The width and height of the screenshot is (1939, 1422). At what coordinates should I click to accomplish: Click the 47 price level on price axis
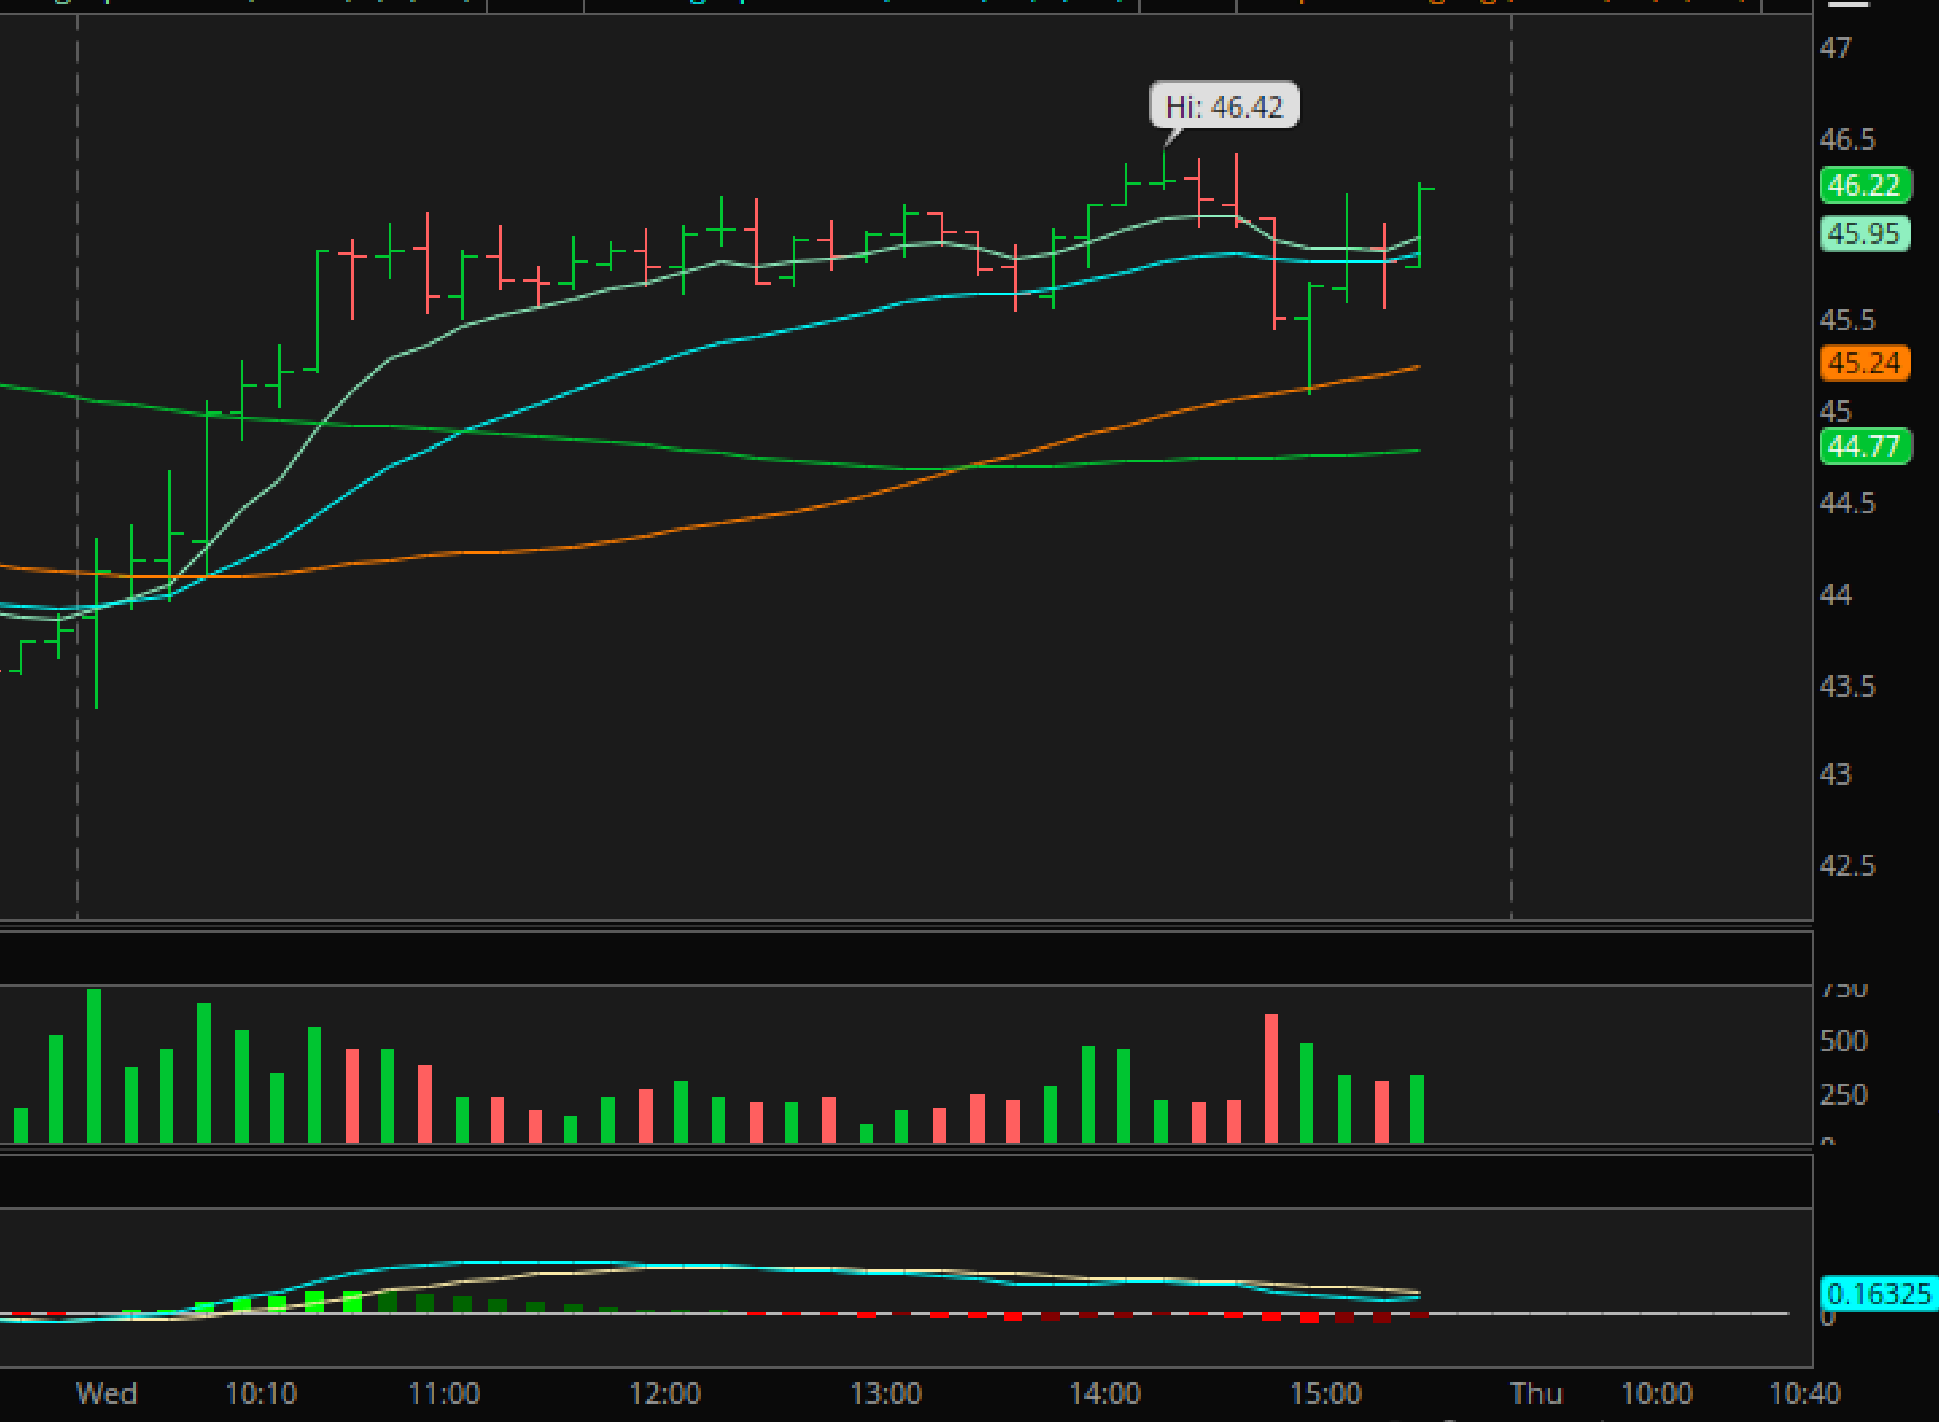(1836, 48)
